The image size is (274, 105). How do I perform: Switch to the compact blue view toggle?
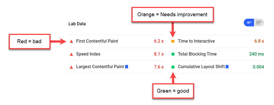(249, 23)
